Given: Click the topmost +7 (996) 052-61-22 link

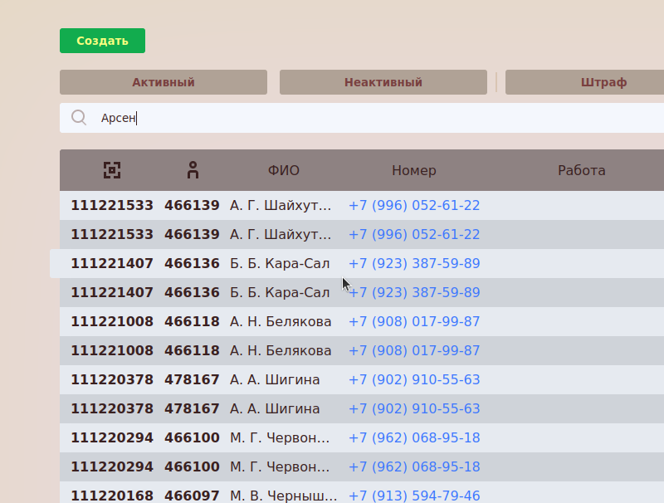Looking at the screenshot, I should pyautogui.click(x=413, y=206).
